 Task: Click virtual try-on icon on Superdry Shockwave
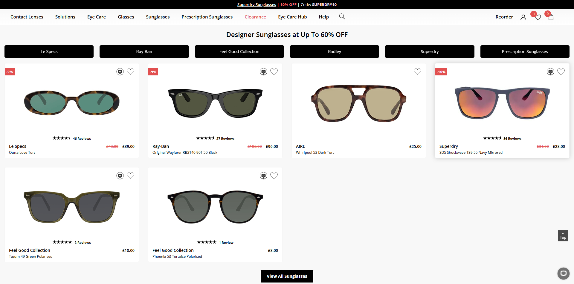550,72
